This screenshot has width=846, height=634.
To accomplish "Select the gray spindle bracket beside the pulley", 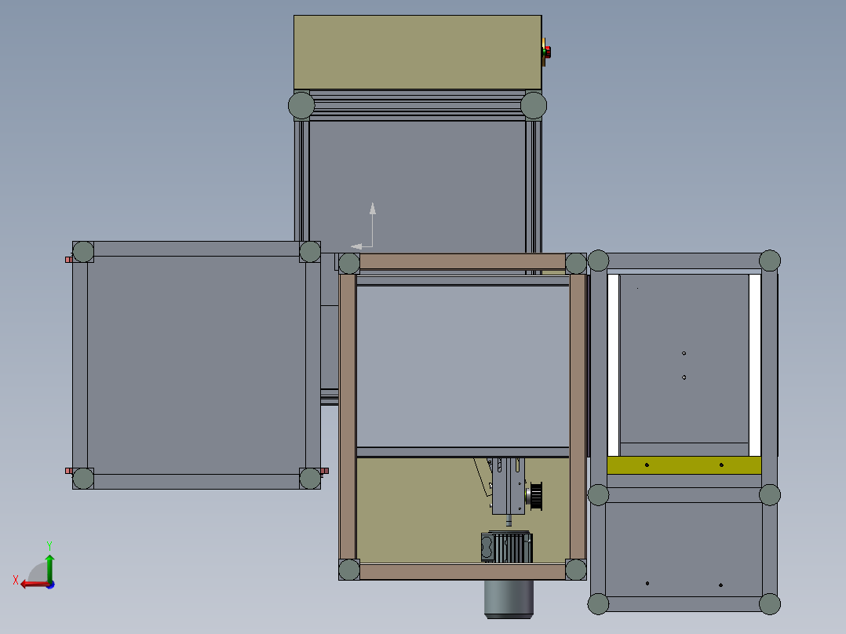I will [x=508, y=486].
